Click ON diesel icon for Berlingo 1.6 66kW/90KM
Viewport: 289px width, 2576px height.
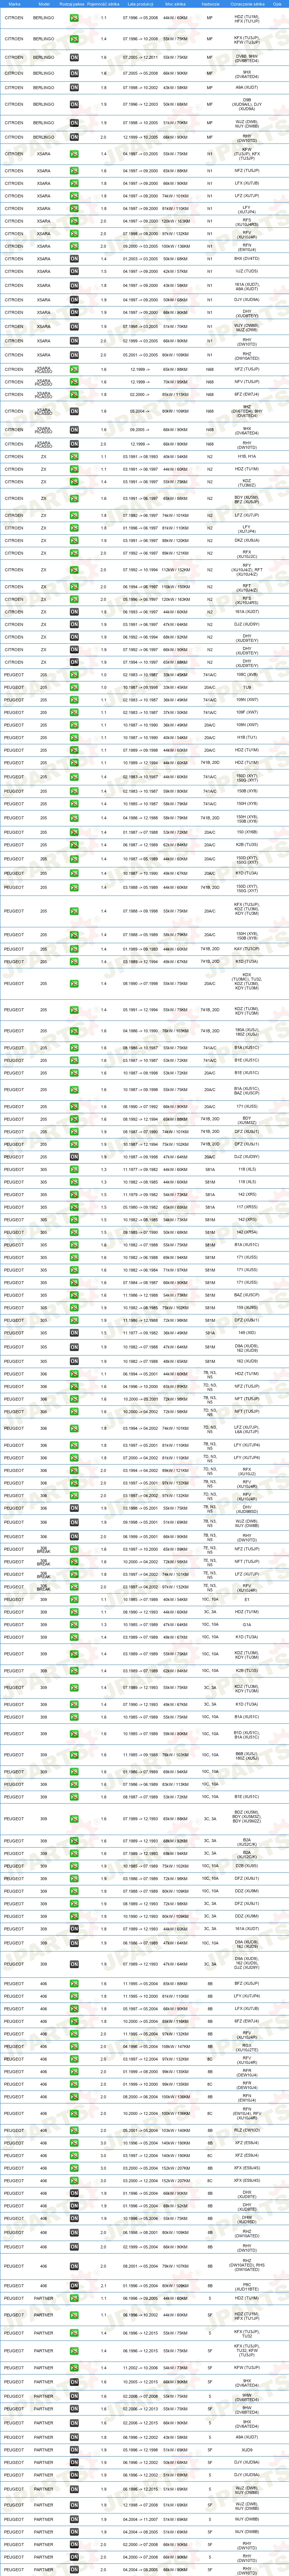pyautogui.click(x=74, y=73)
